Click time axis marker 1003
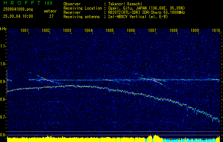 point(67,31)
